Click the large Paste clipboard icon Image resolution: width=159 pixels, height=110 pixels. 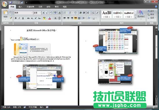click(x=5, y=12)
